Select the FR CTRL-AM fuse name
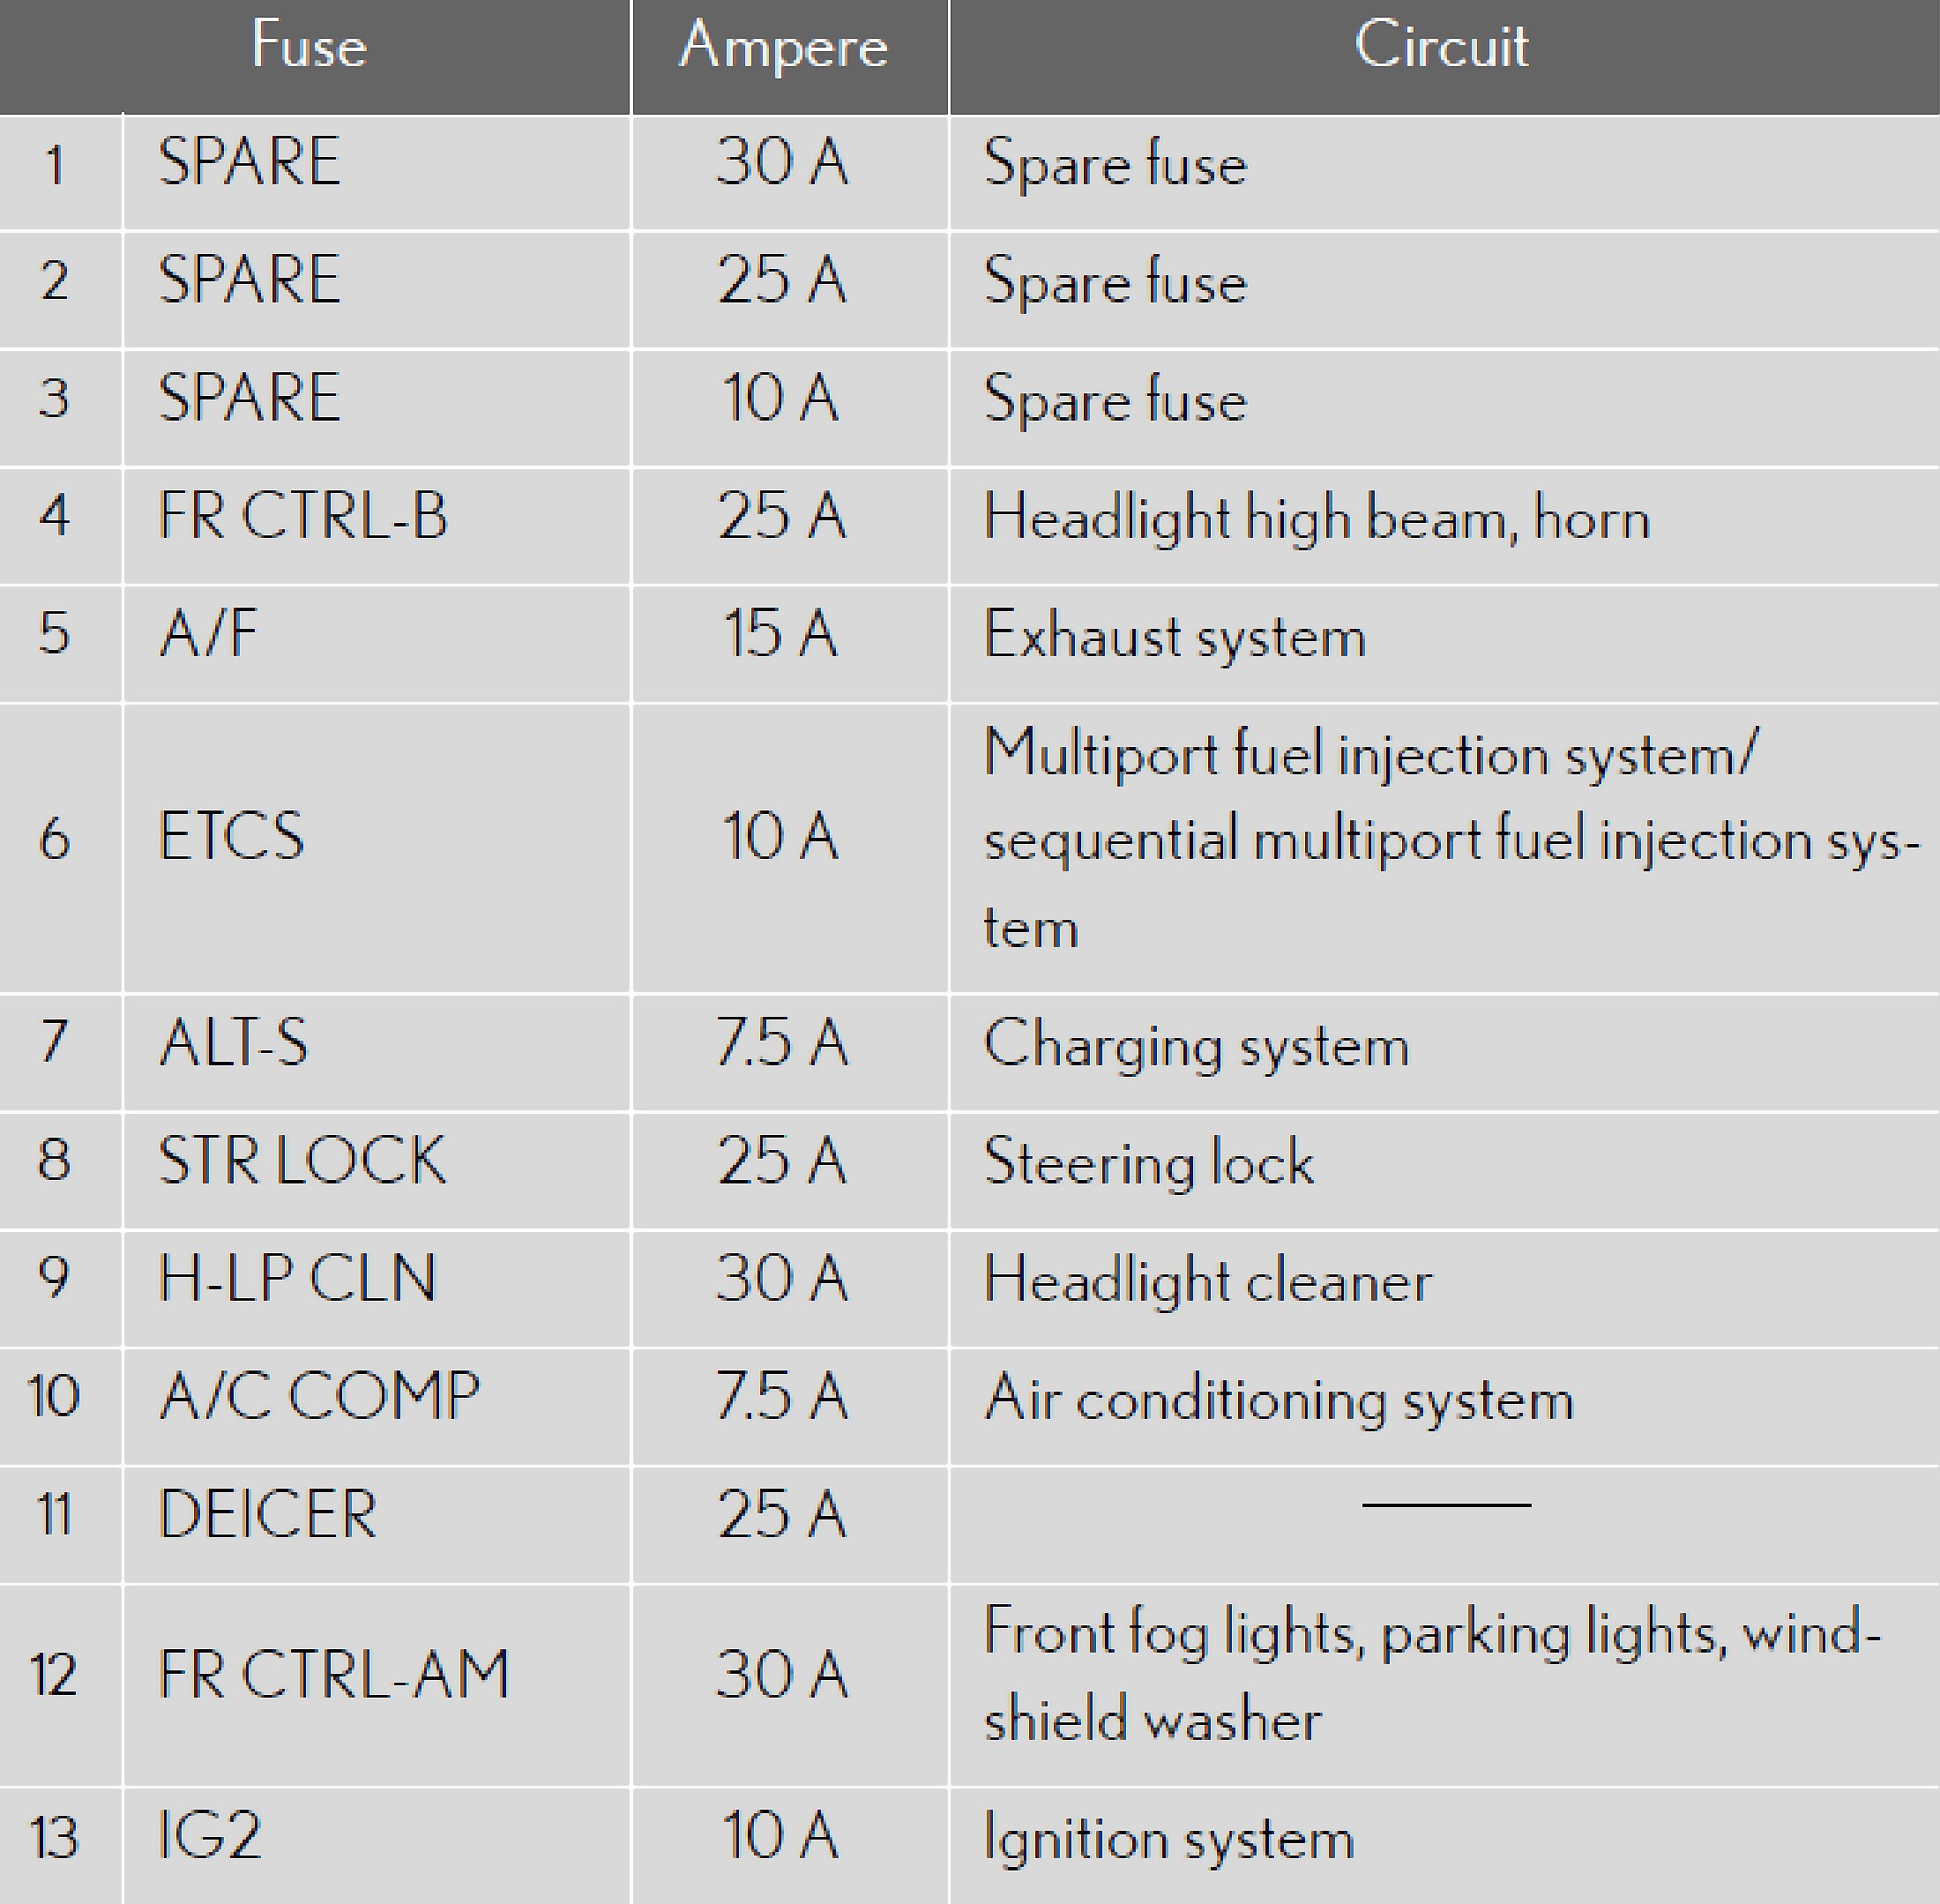The image size is (1940, 1904). click(333, 1675)
